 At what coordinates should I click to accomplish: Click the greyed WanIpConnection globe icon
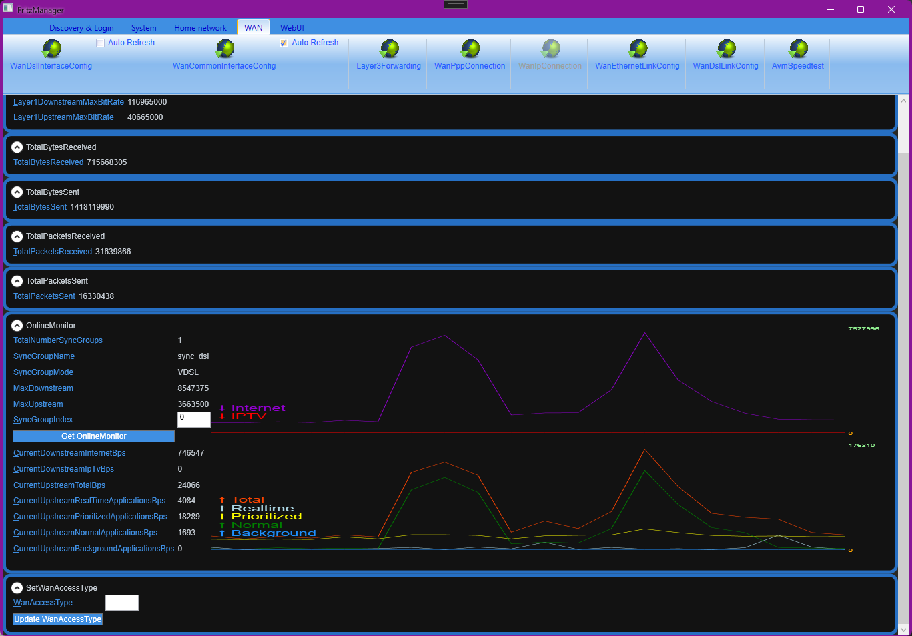pyautogui.click(x=550, y=49)
